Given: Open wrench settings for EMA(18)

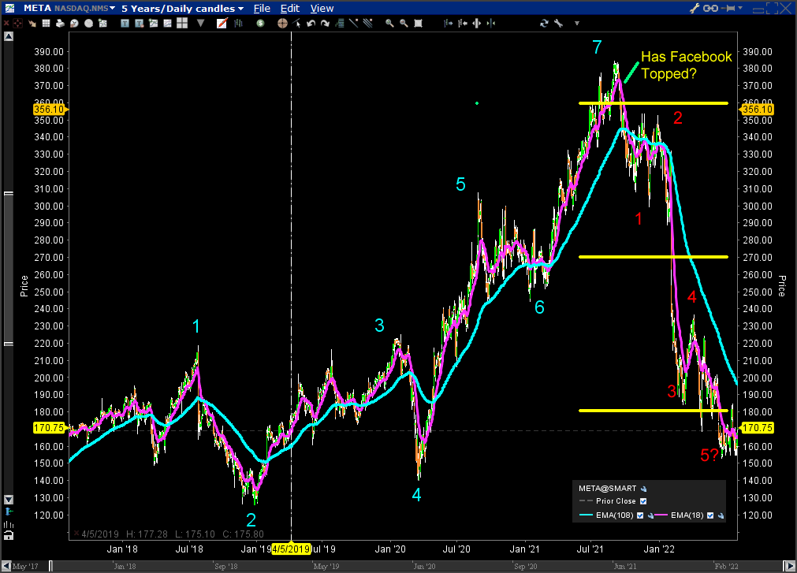Looking at the screenshot, I should pyautogui.click(x=721, y=515).
